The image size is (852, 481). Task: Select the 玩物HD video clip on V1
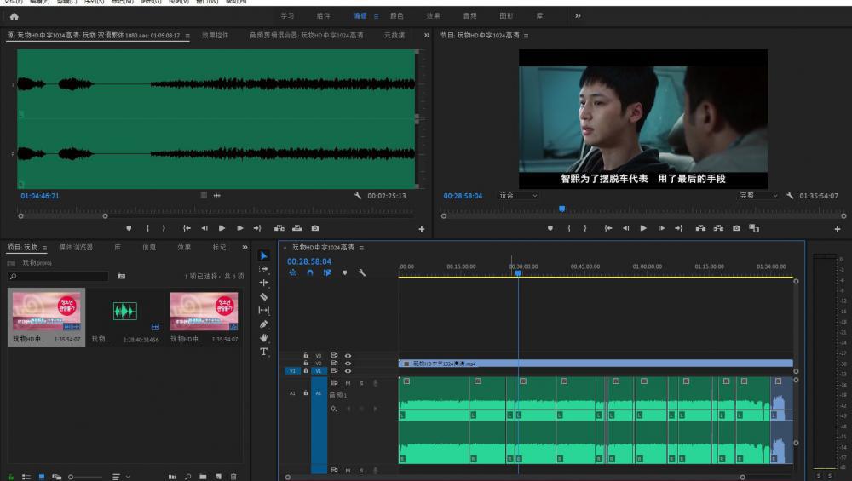click(596, 364)
